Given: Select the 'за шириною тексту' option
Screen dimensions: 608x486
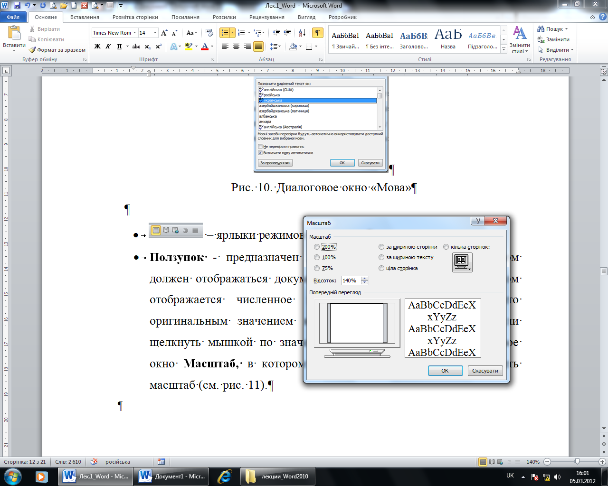Looking at the screenshot, I should click(x=381, y=257).
